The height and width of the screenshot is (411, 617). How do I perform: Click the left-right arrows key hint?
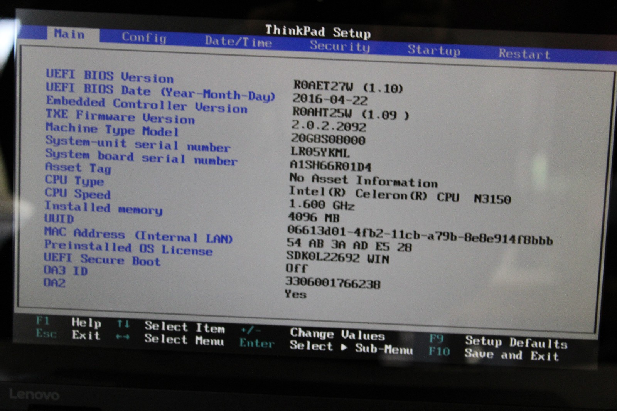(123, 337)
